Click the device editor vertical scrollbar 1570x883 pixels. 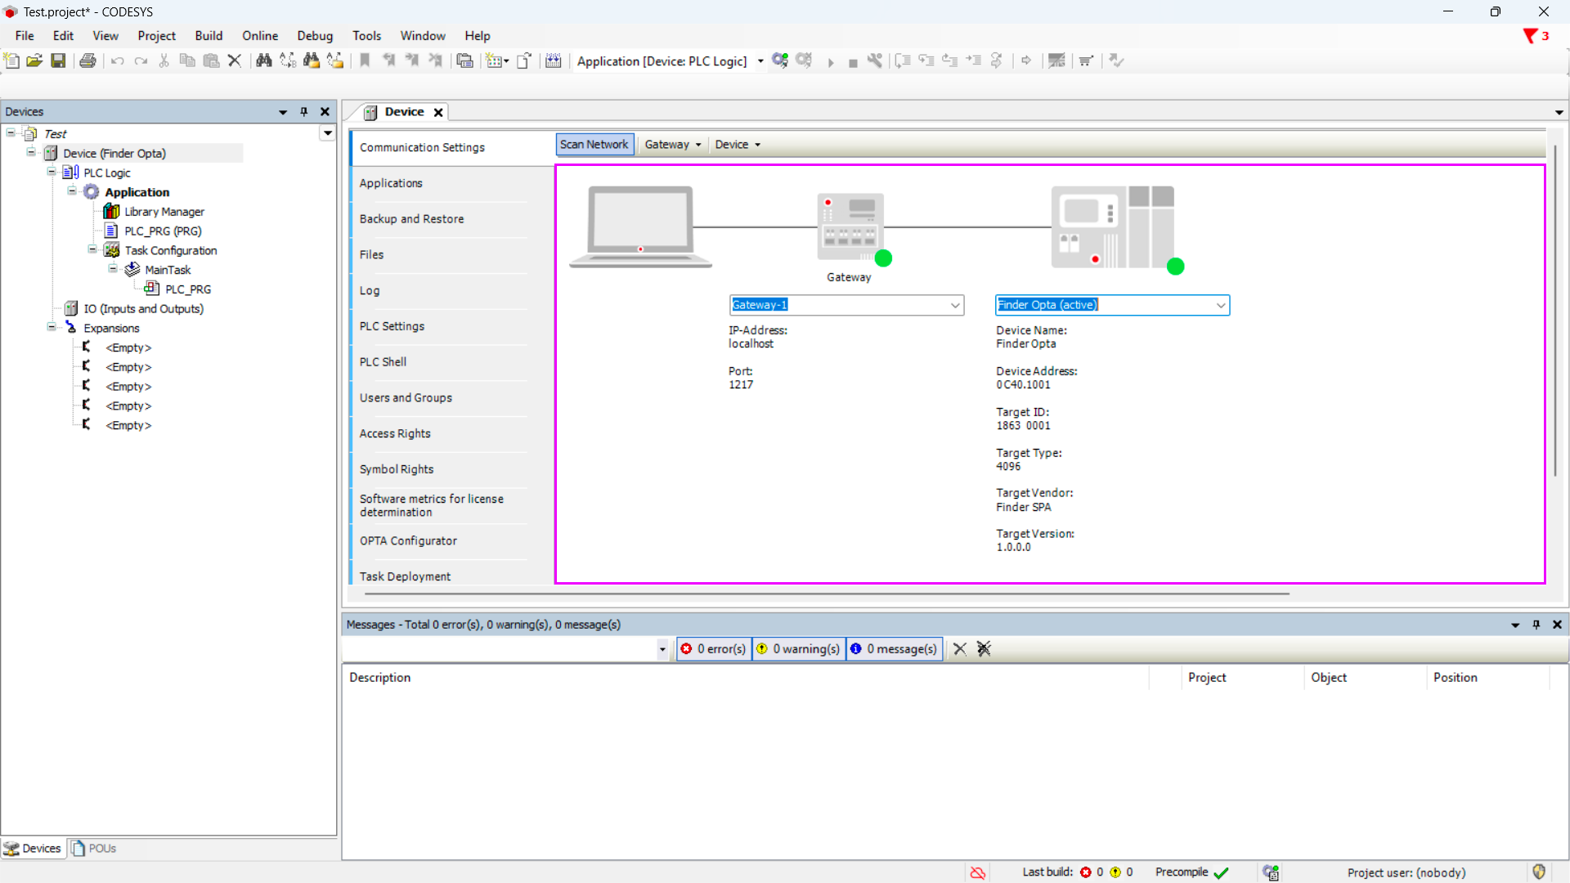1554,311
